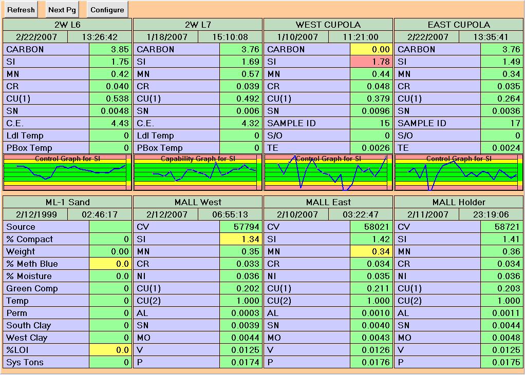Click the MALL West panel title
The width and height of the screenshot is (525, 375).
click(198, 202)
